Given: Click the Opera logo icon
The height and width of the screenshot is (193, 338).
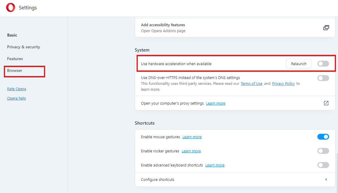Looking at the screenshot, I should (x=11, y=8).
